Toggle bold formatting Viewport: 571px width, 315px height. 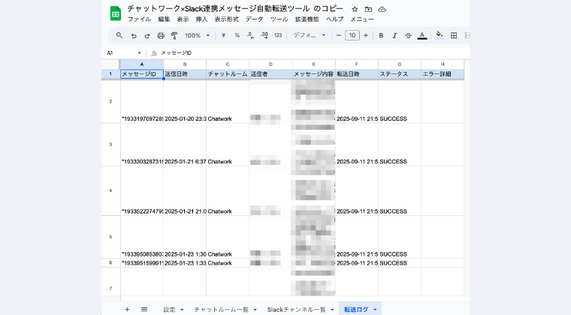(x=381, y=35)
